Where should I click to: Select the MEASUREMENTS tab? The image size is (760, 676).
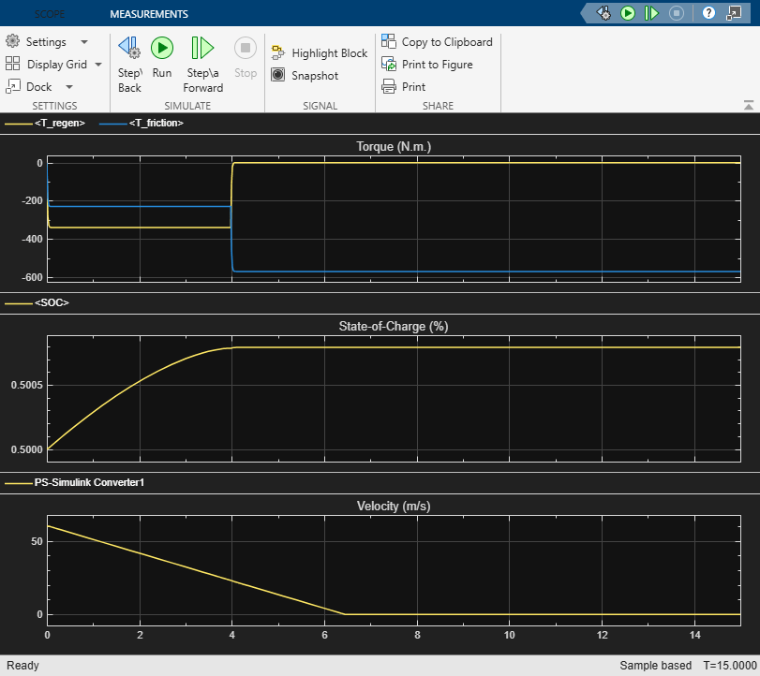[x=149, y=14]
